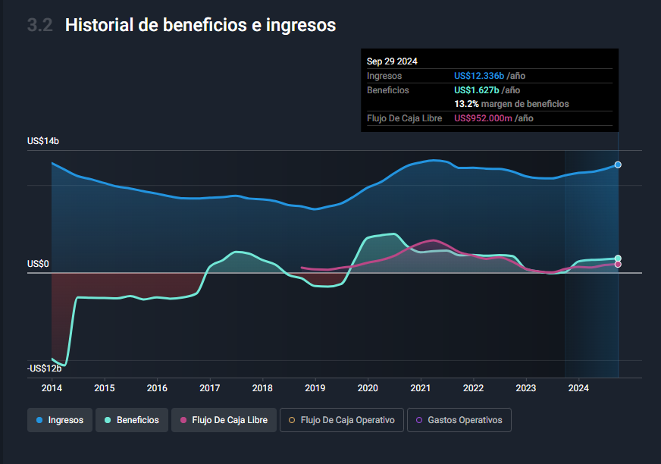661x464 pixels.
Task: Click the Historial de beneficios e ingresos heading
Action: point(201,25)
